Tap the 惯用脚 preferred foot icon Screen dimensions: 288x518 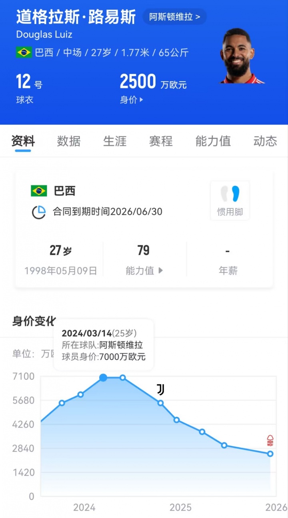[230, 200]
